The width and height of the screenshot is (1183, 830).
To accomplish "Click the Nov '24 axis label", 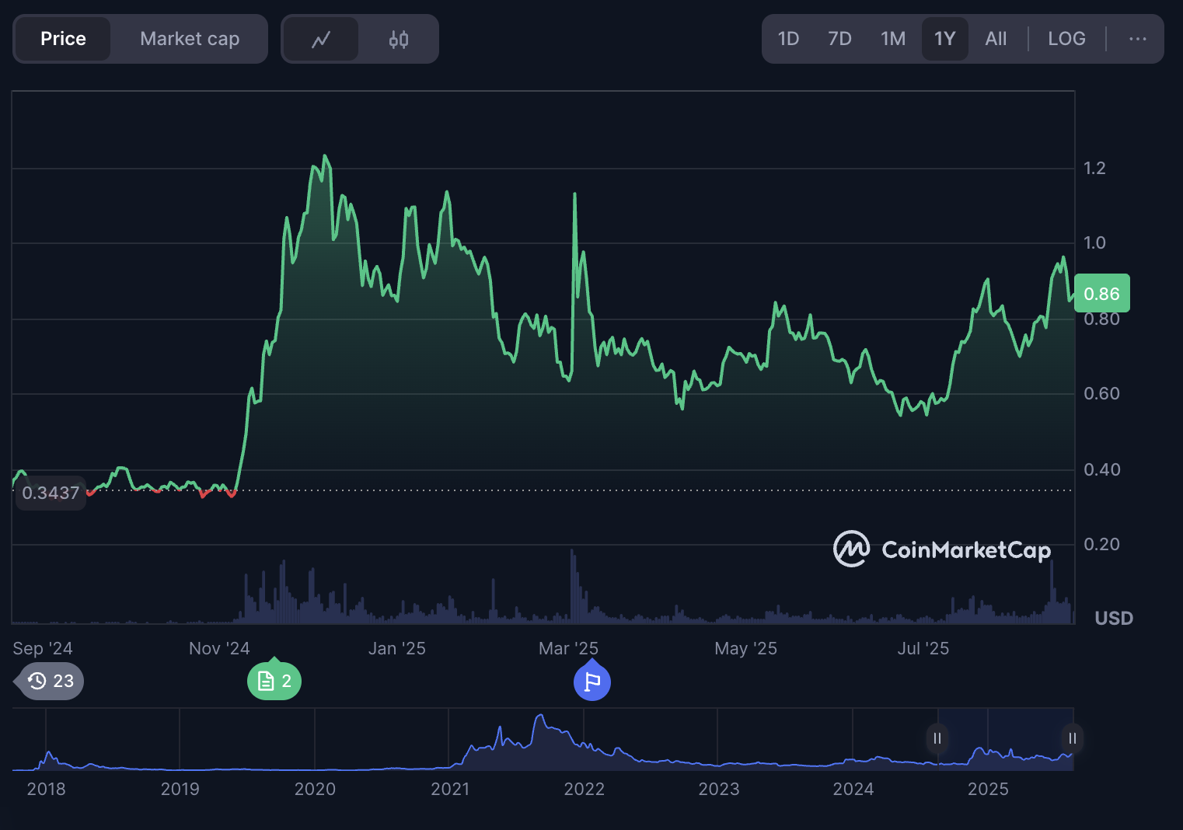I will tap(219, 648).
